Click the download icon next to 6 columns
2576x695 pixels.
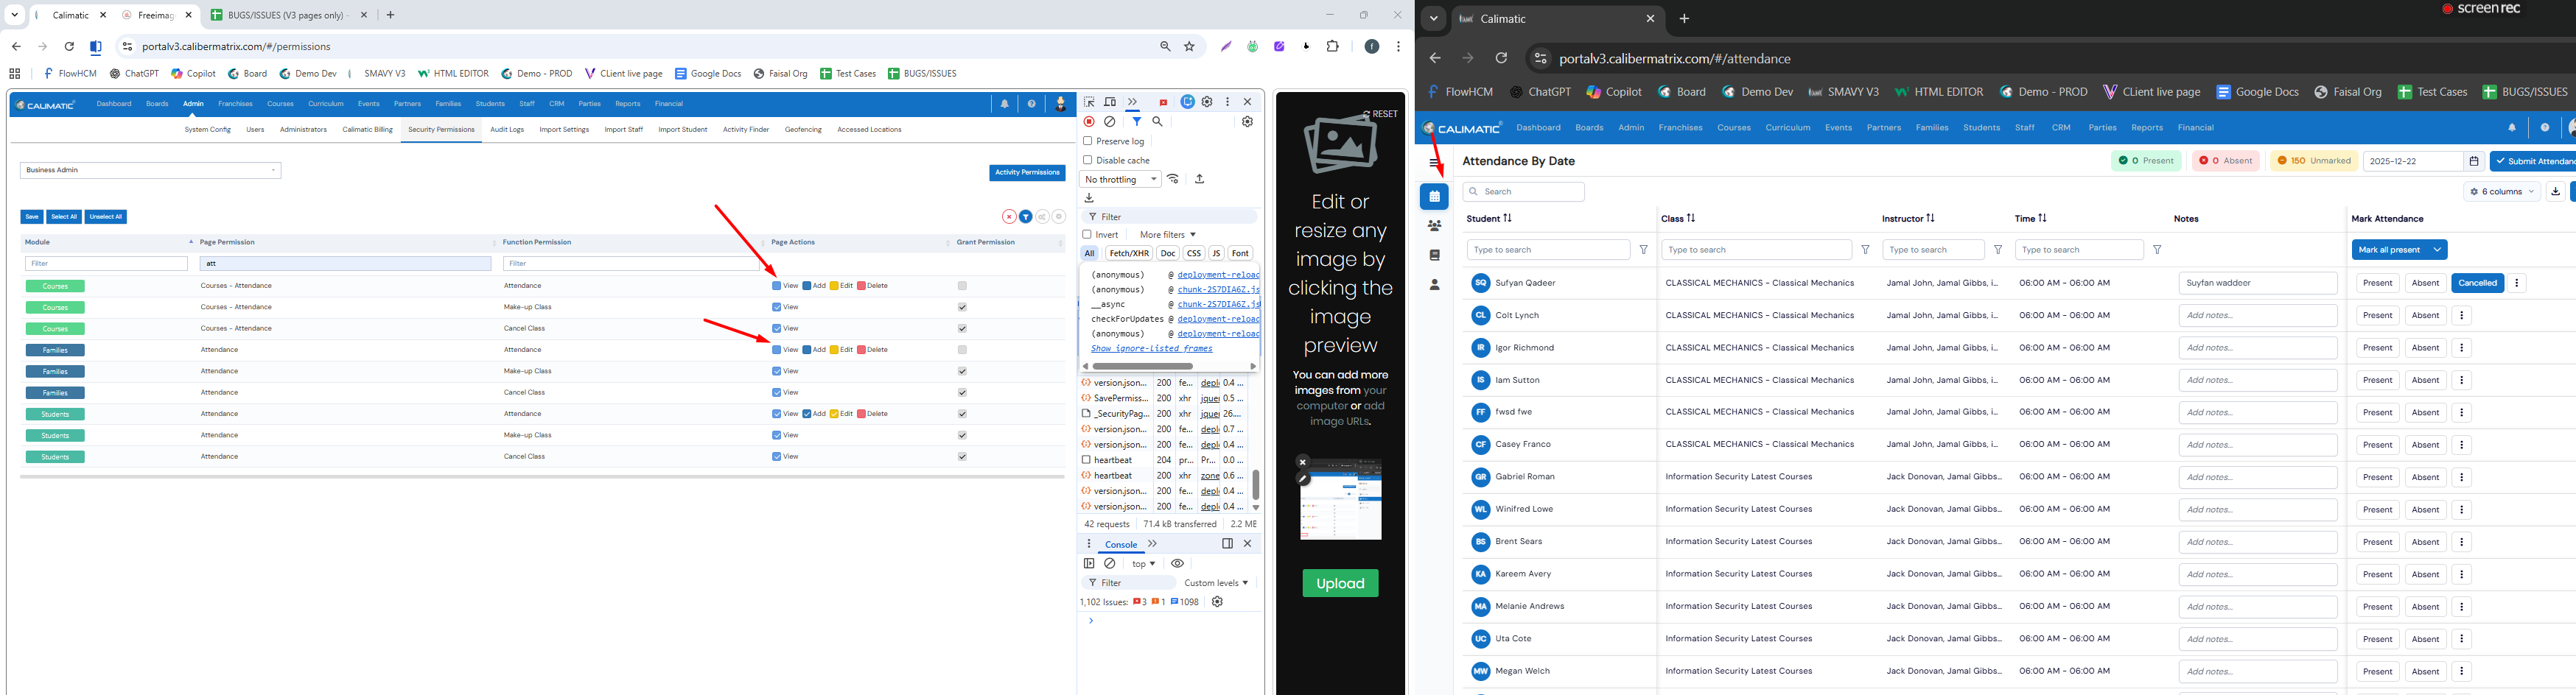[x=2555, y=191]
